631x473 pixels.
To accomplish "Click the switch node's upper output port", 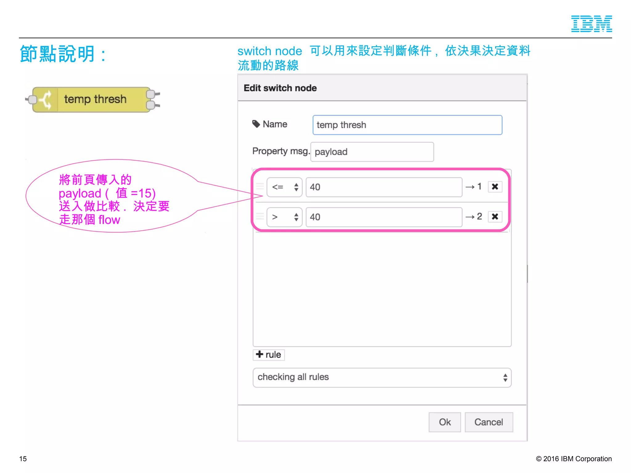I will pos(151,94).
